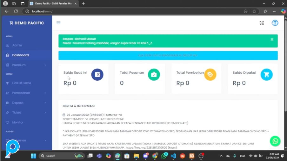Viewport: 287px width, 161px height.
Task: Open the Admin sidebar item
Action: click(x=17, y=45)
